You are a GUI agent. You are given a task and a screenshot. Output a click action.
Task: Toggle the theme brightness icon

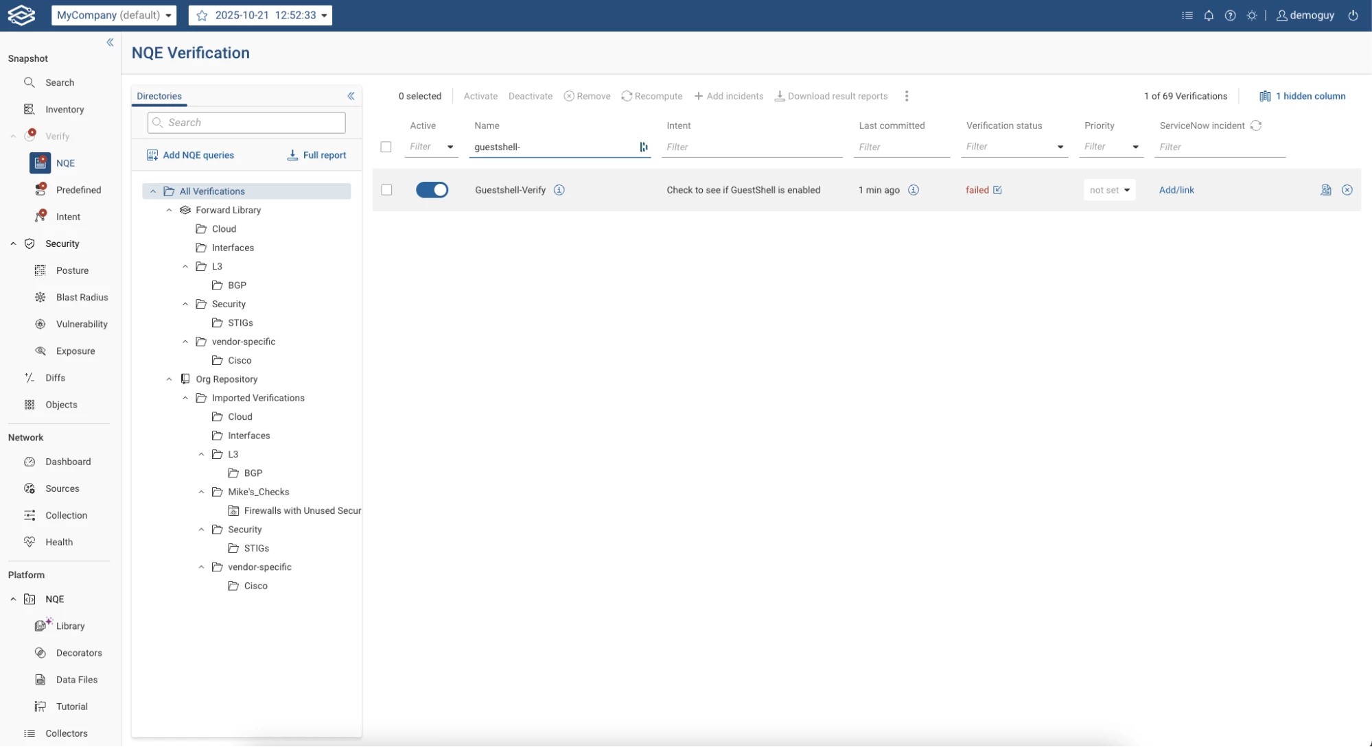point(1252,15)
